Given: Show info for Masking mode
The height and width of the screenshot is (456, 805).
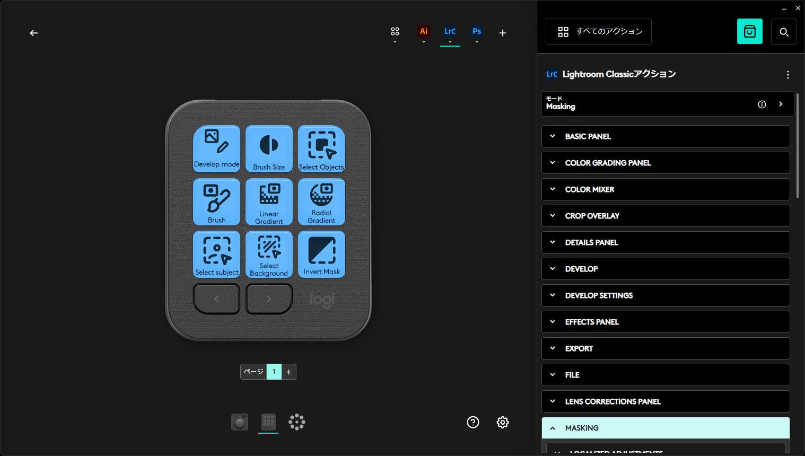Looking at the screenshot, I should (762, 104).
